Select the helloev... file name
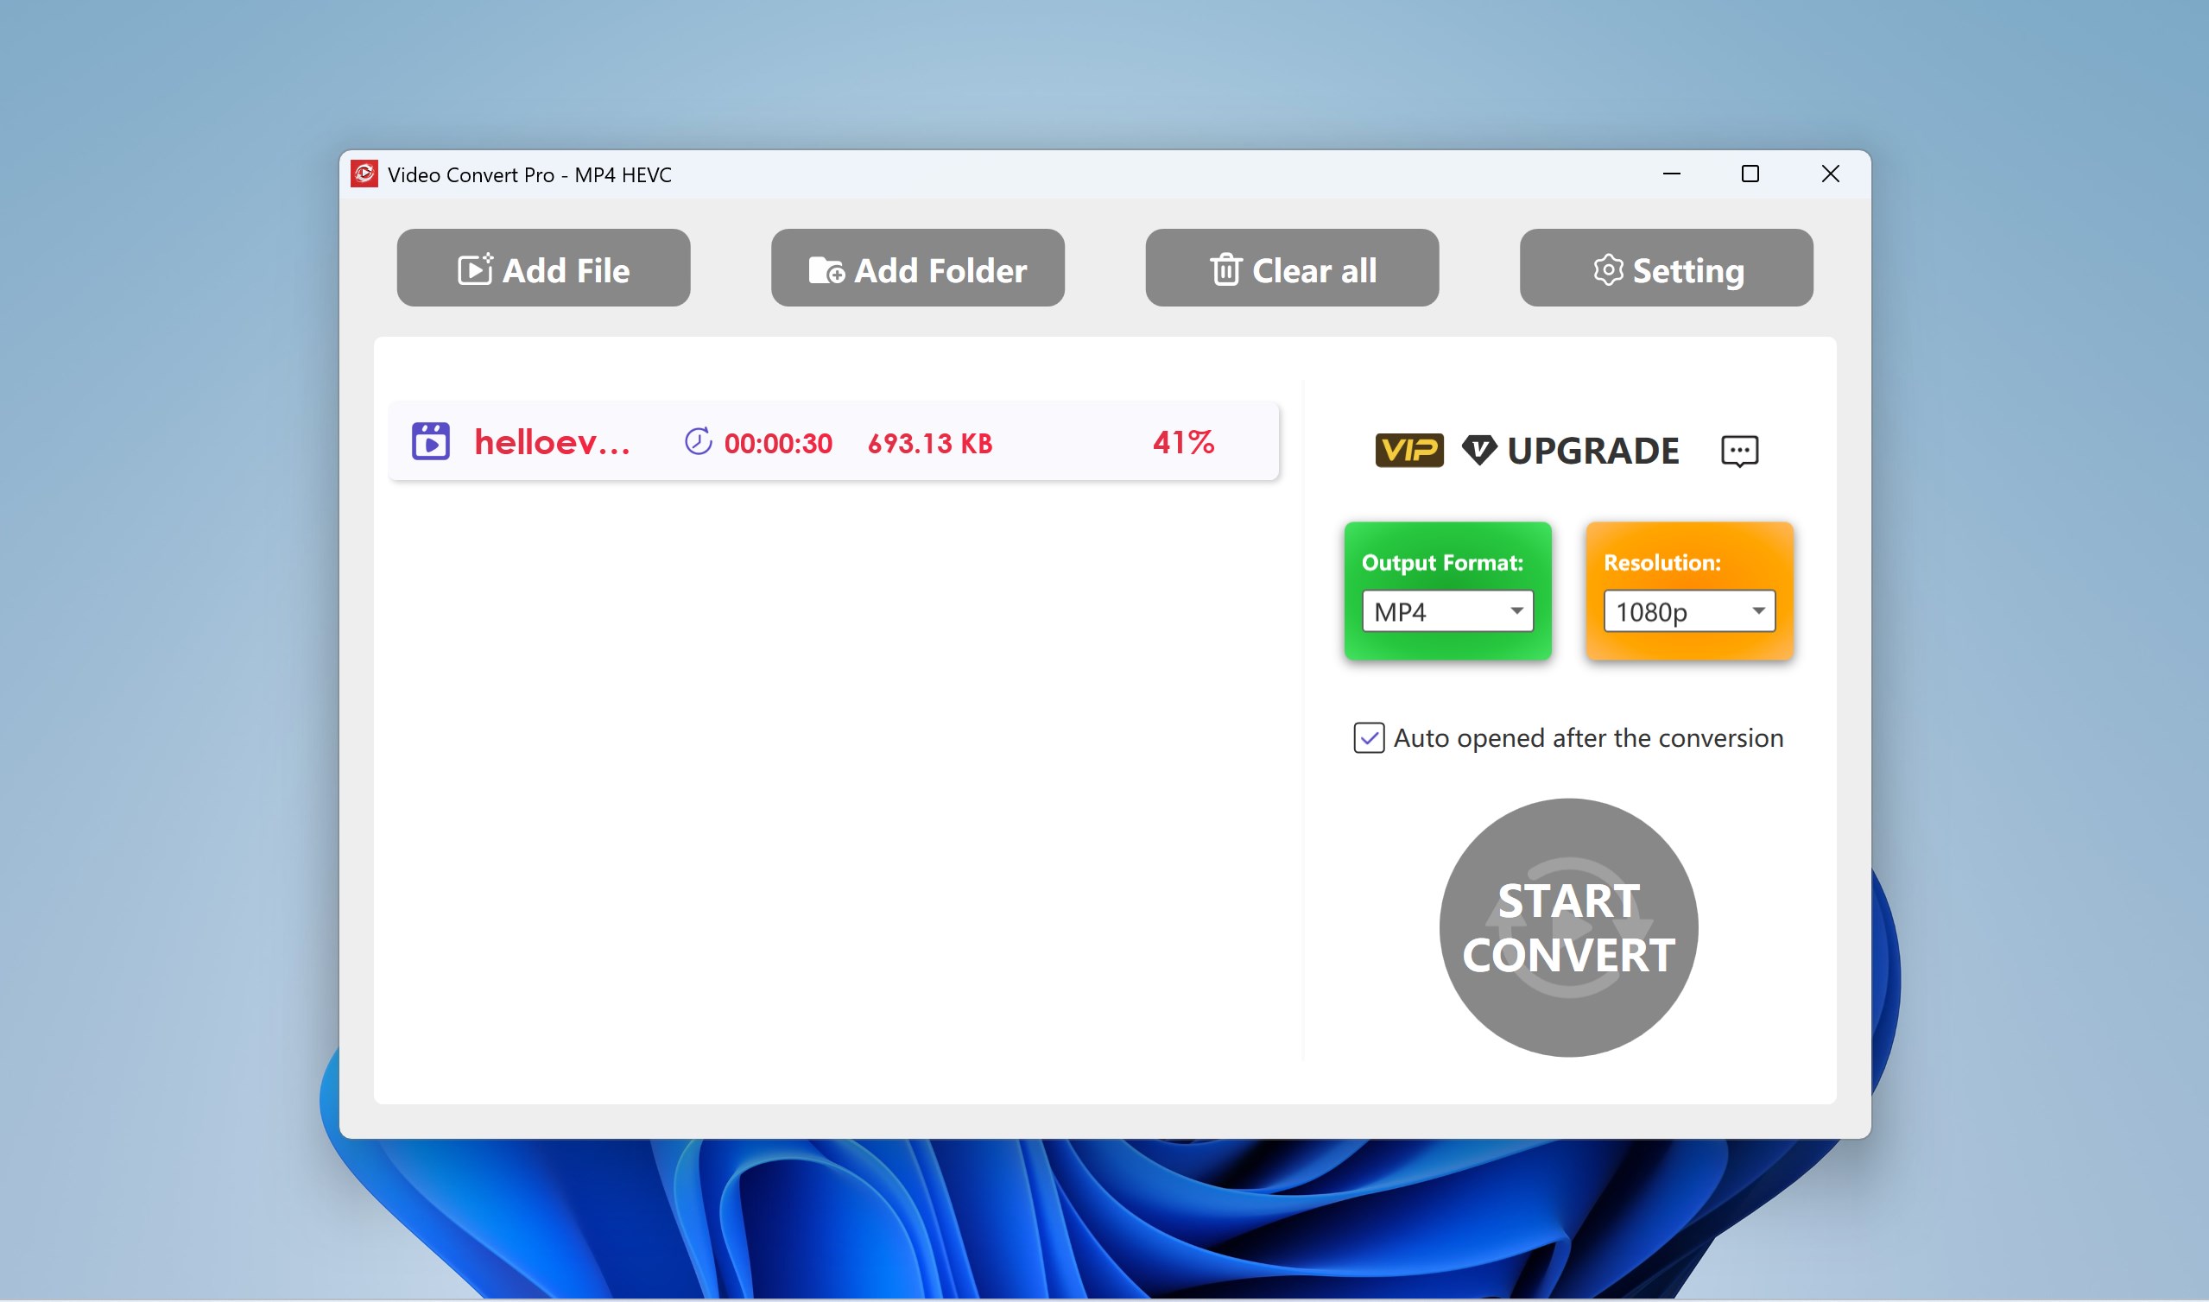The width and height of the screenshot is (2209, 1302). [552, 443]
